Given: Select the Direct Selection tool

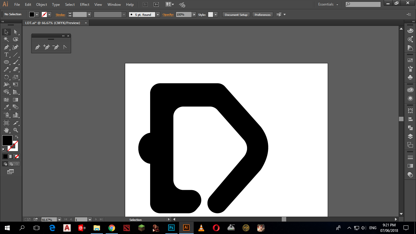Looking at the screenshot, I should pos(16,32).
